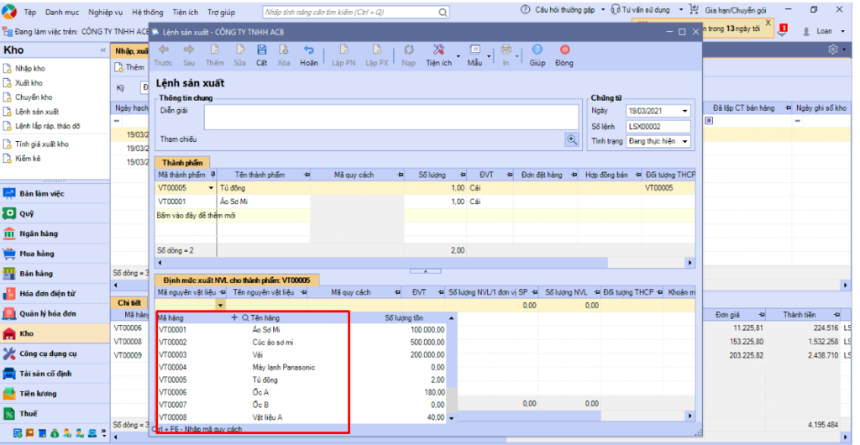Save with the Cất icon

tap(262, 50)
